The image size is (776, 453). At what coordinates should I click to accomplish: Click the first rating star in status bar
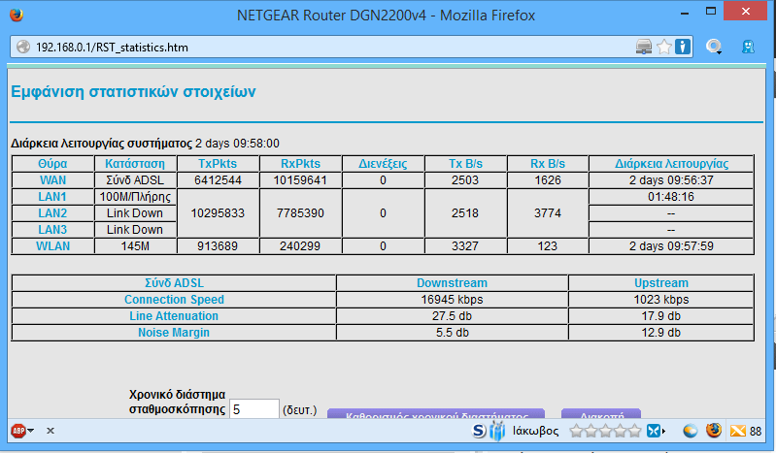(576, 431)
